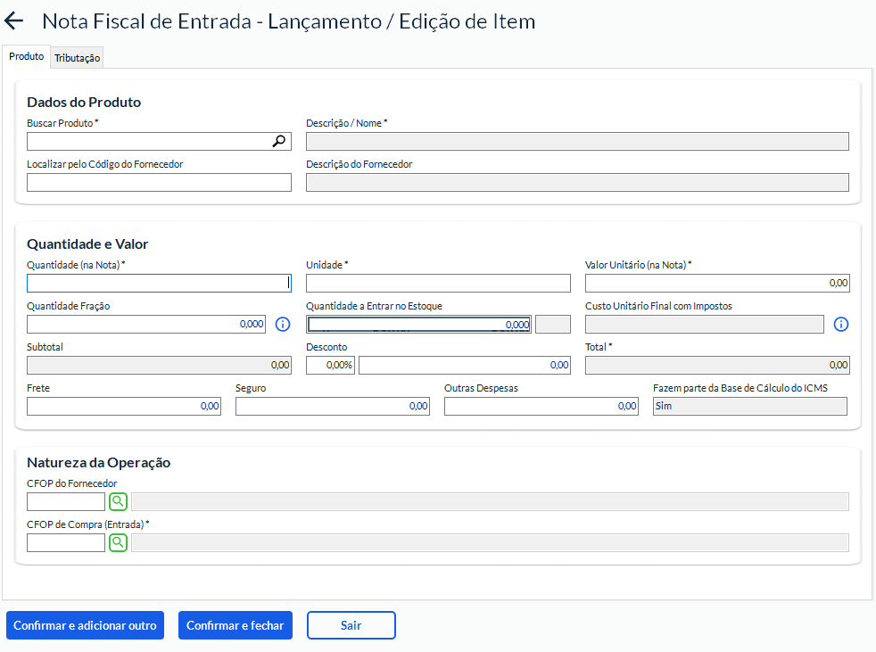The height and width of the screenshot is (652, 876).
Task: Click Confirmar e adicionar outro button
Action: [x=85, y=625]
